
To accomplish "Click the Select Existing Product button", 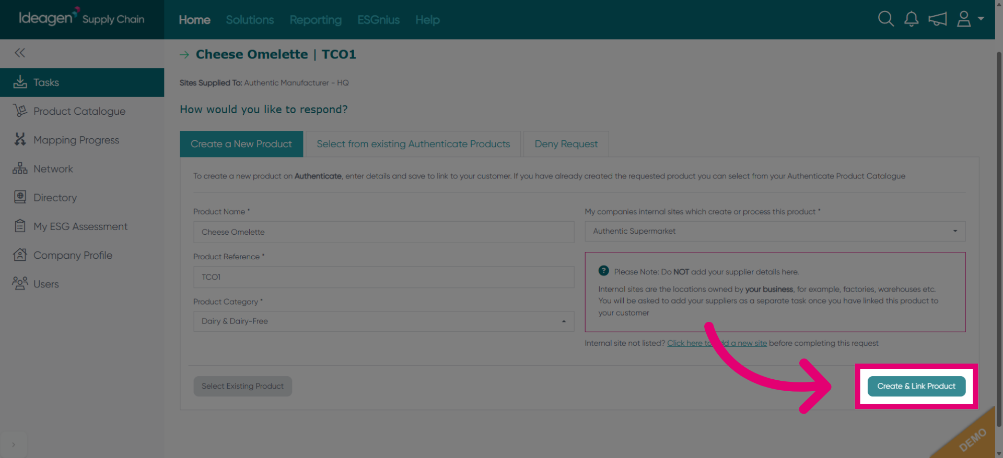I will pos(242,386).
